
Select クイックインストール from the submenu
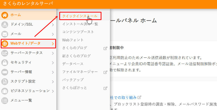(80, 16)
